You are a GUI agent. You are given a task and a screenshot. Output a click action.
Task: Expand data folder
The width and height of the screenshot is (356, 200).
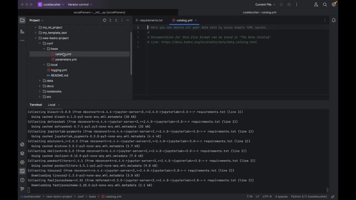[39, 81]
